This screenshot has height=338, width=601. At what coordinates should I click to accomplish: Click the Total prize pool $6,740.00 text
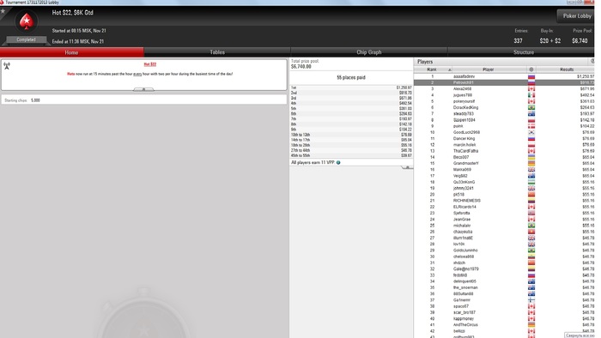[305, 64]
